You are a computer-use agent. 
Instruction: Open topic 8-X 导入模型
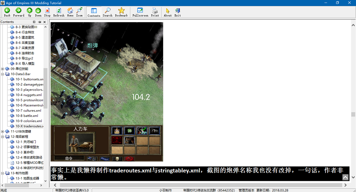click(x=25, y=64)
